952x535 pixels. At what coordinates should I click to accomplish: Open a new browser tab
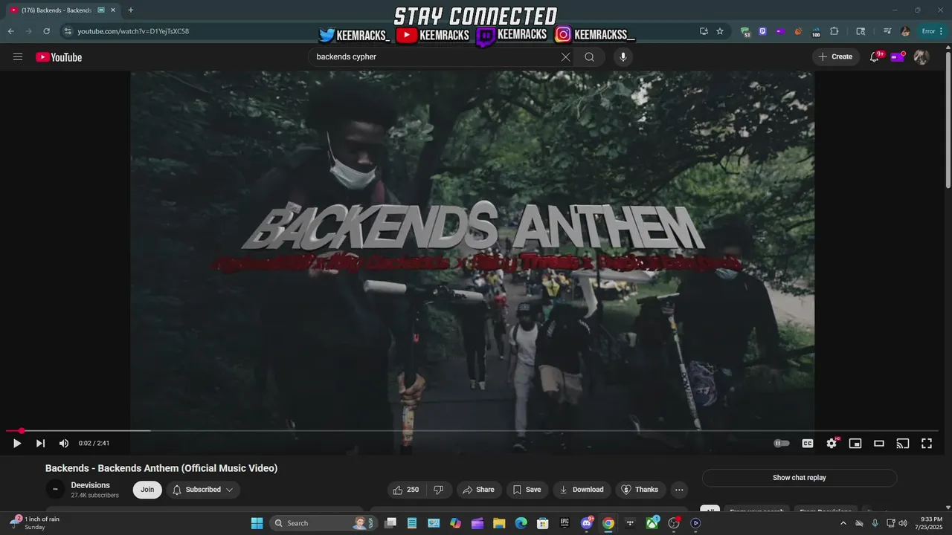point(131,10)
